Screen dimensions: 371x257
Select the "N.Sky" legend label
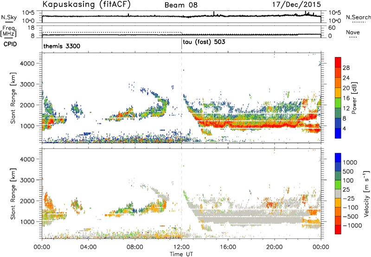point(9,17)
